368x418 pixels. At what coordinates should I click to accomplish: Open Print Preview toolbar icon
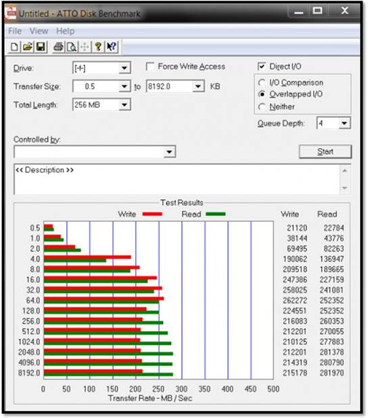(x=72, y=47)
